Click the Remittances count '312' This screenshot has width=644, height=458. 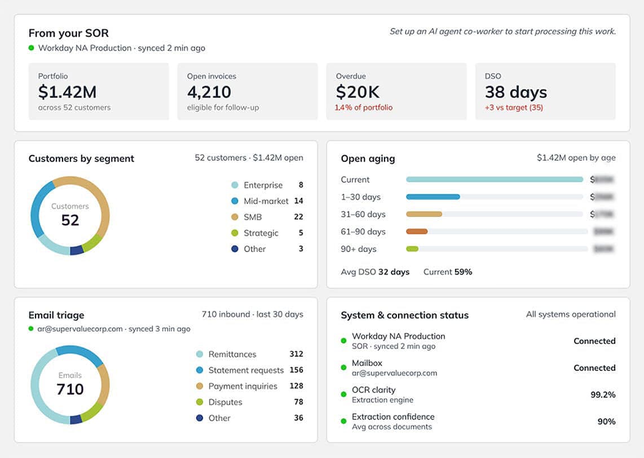click(296, 354)
